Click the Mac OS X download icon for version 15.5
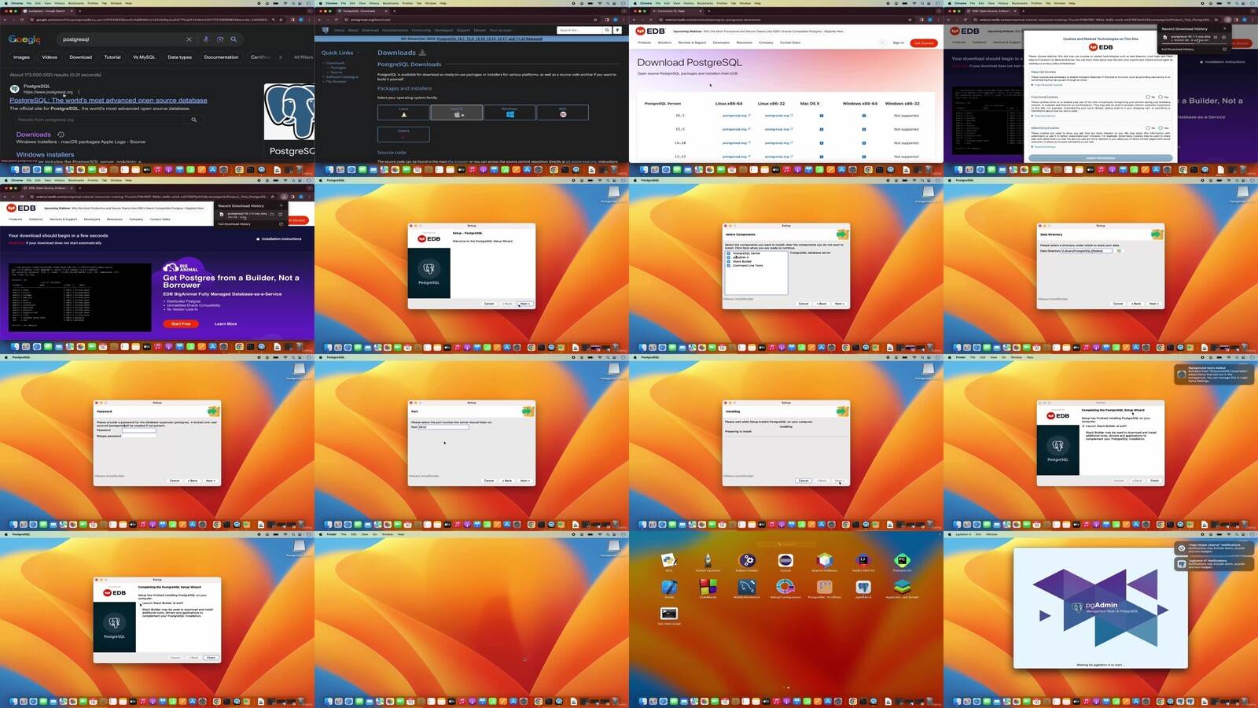Screen dimensions: 1258x708 (822, 129)
